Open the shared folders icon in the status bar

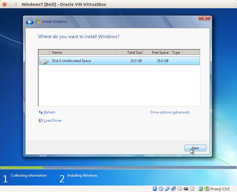tap(179, 188)
